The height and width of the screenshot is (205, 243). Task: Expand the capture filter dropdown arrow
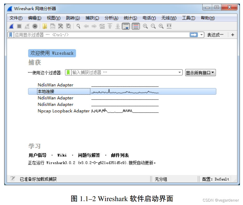point(180,72)
